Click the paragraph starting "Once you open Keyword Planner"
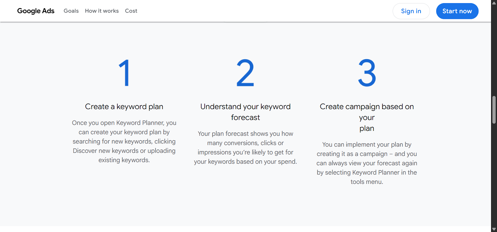The width and height of the screenshot is (497, 232). (124, 141)
